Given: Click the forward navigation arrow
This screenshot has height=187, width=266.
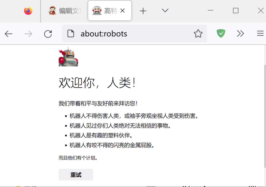Looking at the screenshot, I should coord(28,33).
